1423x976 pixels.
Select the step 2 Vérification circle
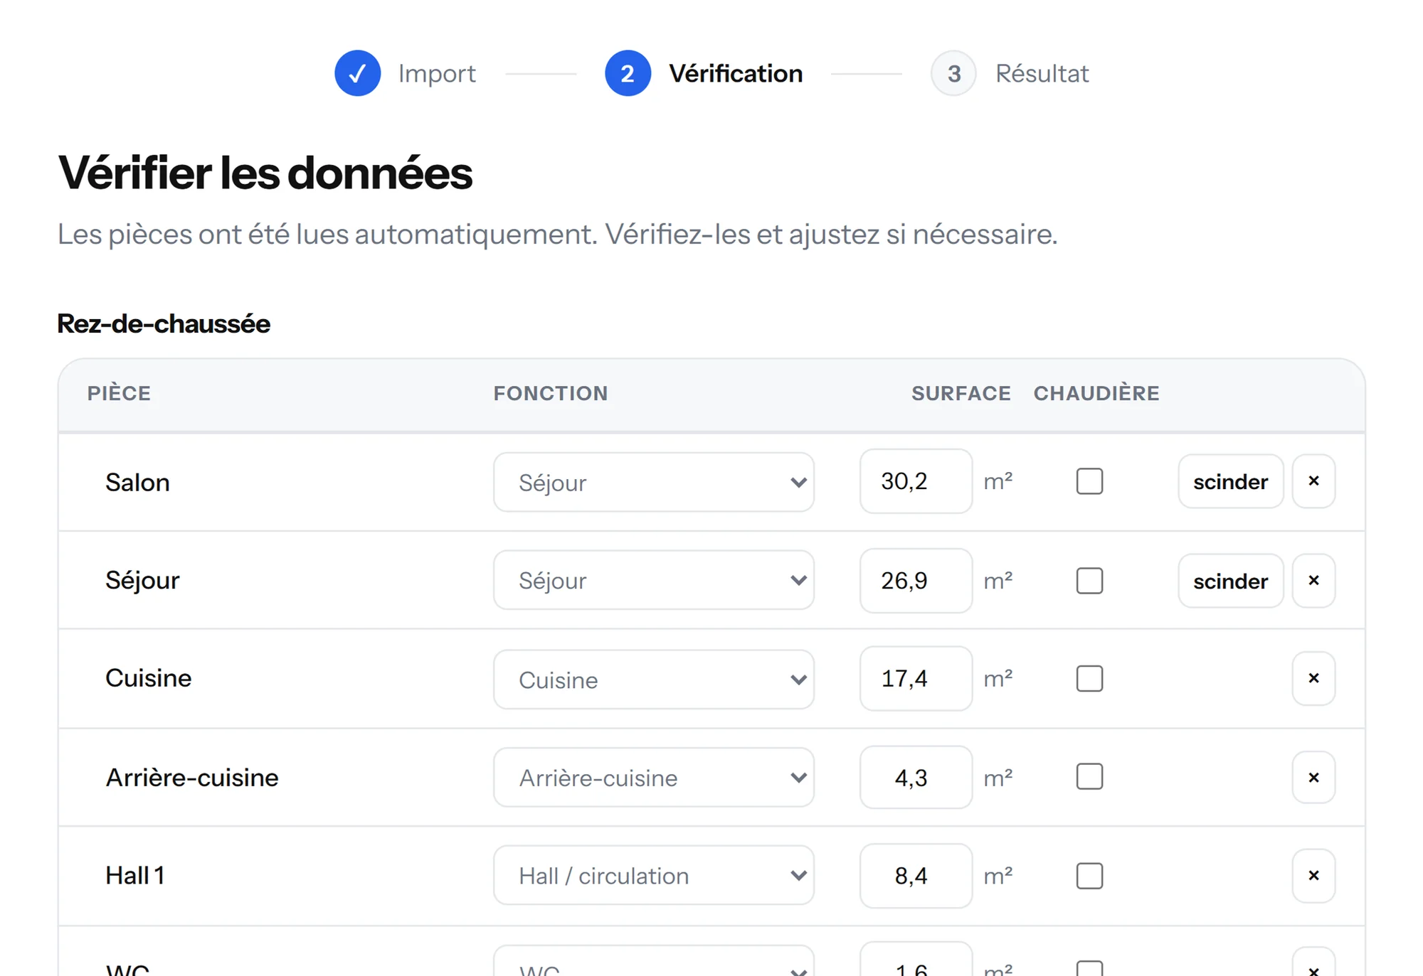point(628,73)
